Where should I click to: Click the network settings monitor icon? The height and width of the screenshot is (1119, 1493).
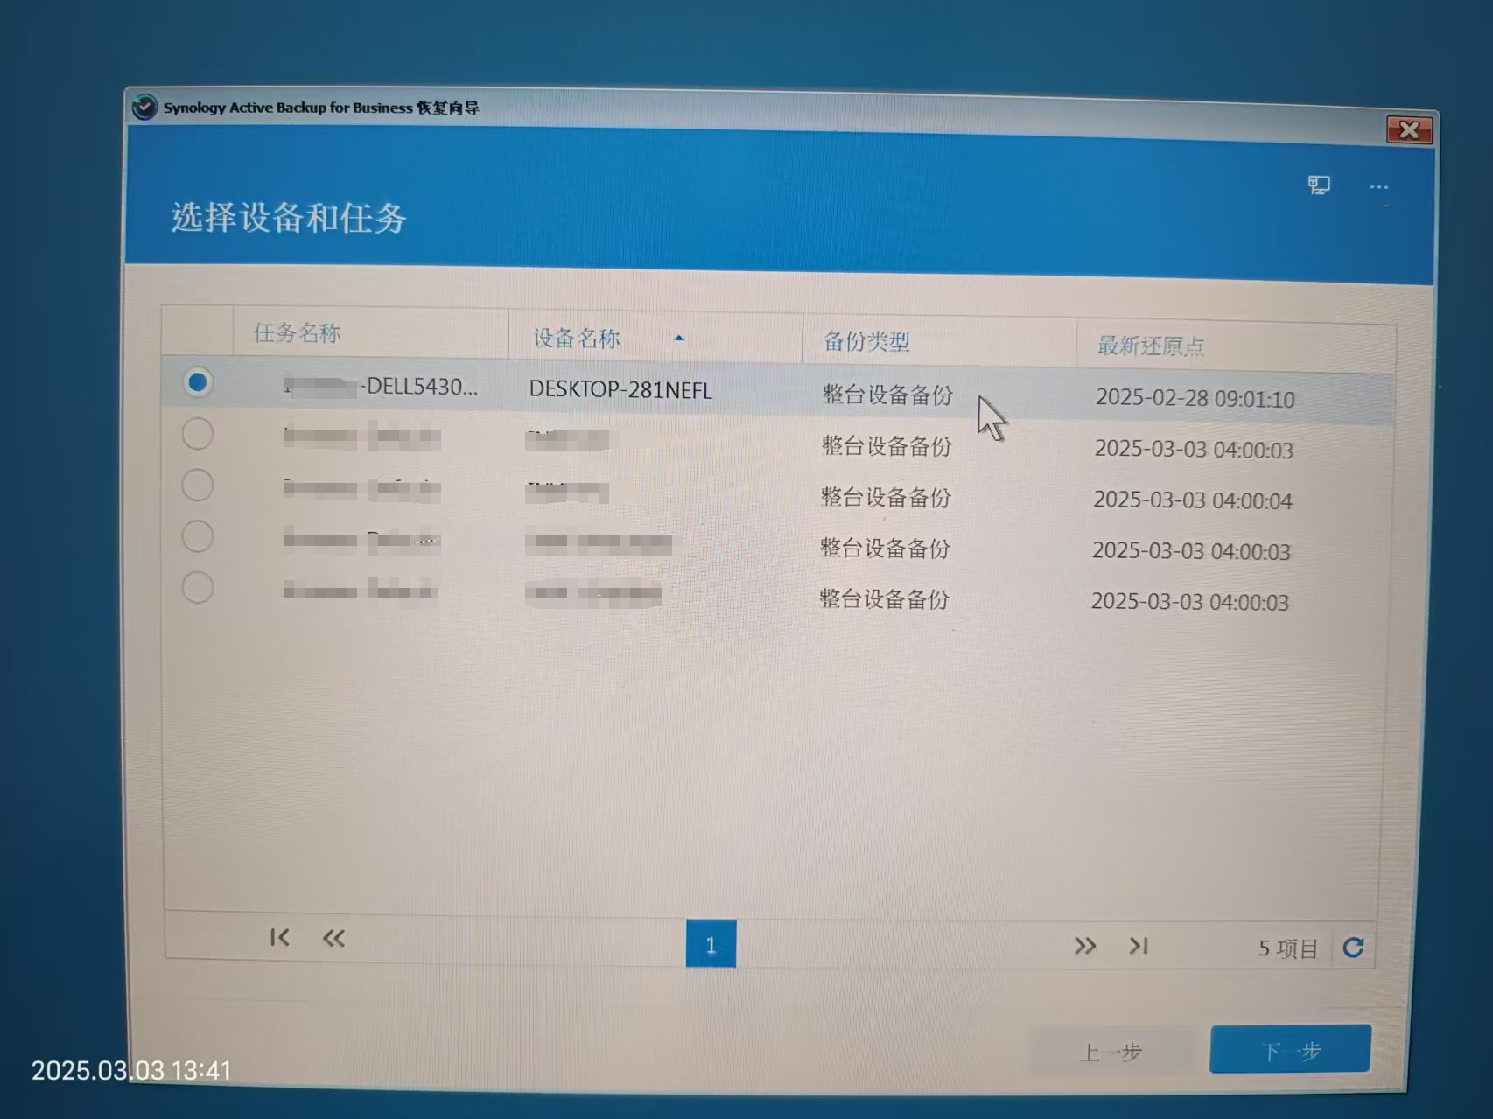tap(1319, 185)
